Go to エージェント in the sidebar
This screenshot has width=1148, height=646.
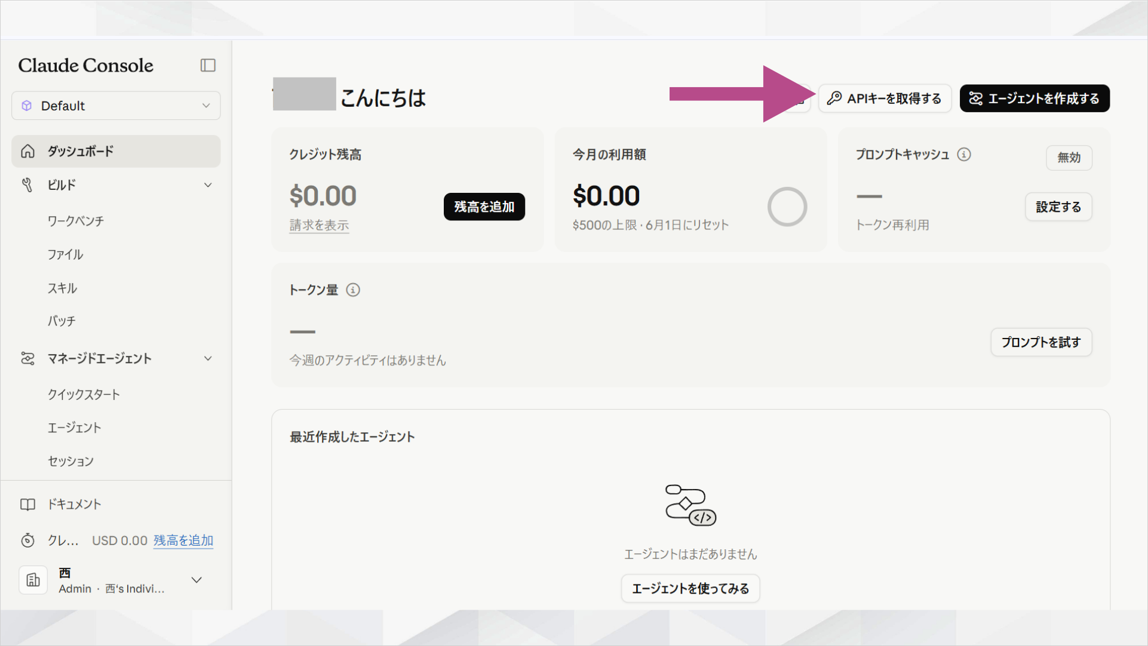[75, 428]
